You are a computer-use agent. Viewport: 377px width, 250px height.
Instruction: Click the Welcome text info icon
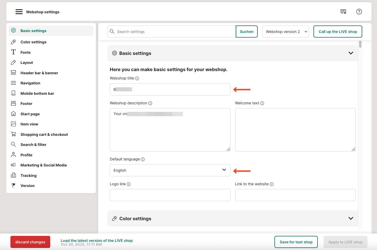point(262,103)
